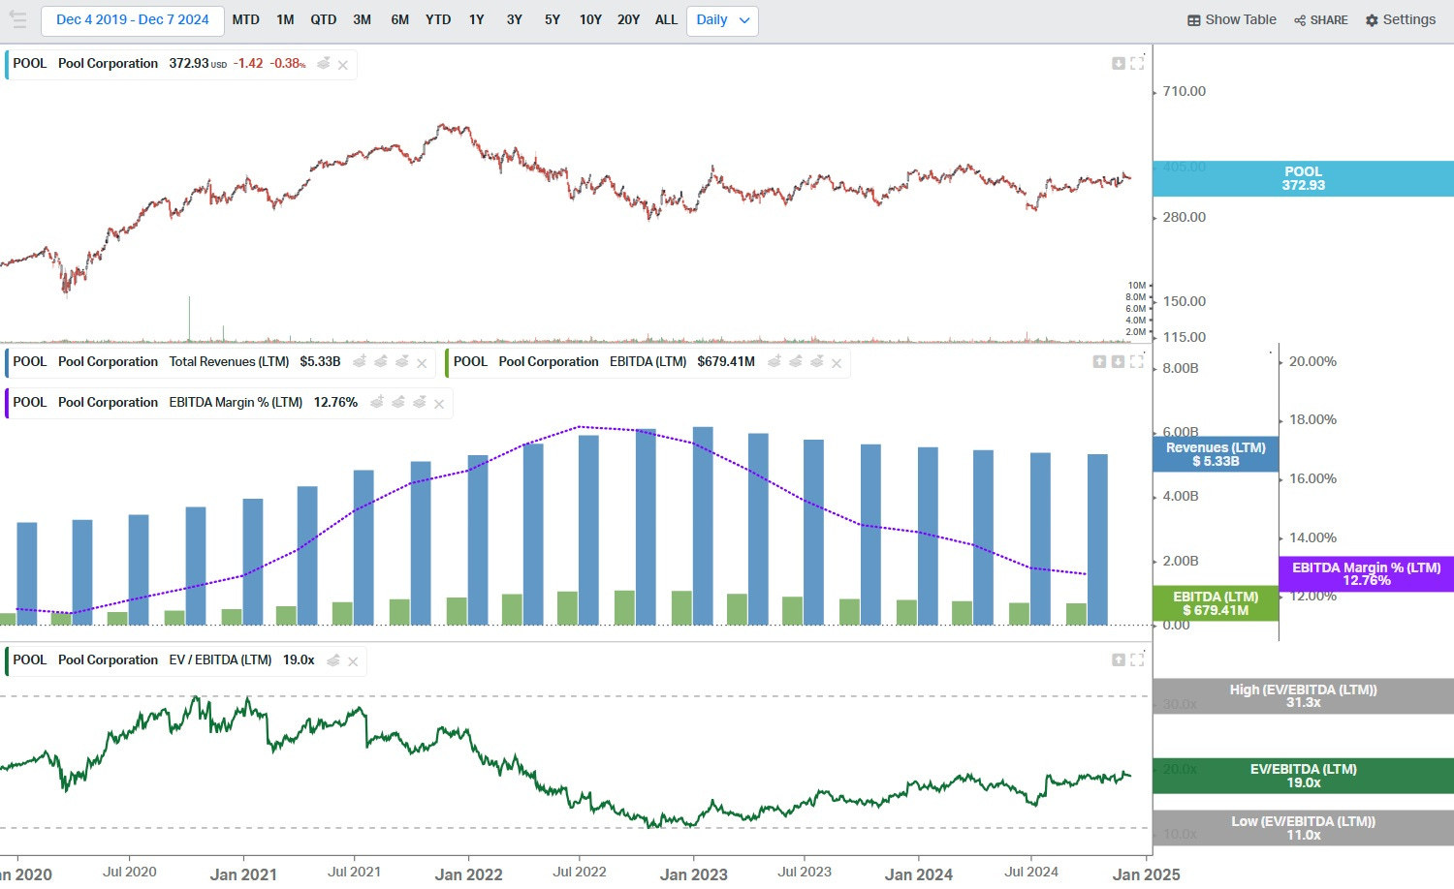The height and width of the screenshot is (889, 1454).
Task: Maximize the revenues and EBITDA pane
Action: tap(1137, 361)
